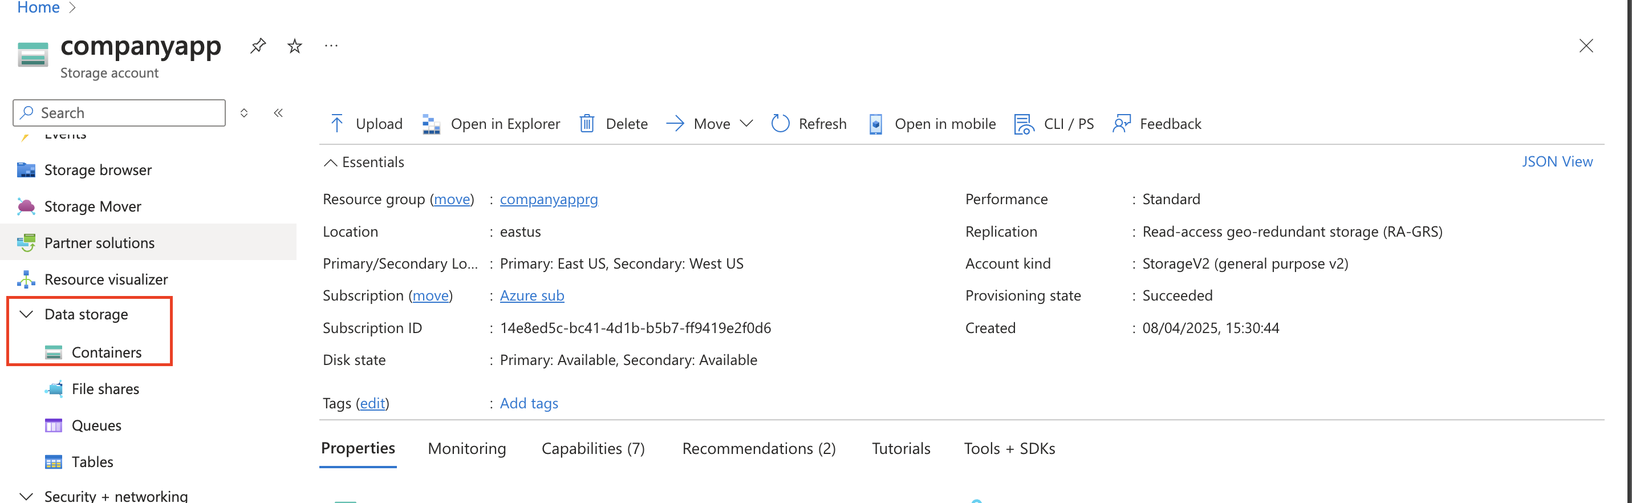This screenshot has height=503, width=1632.
Task: Collapse the sidebar menu with double chevron
Action: (x=278, y=113)
